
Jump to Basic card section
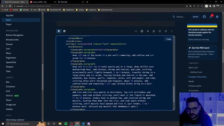pyautogui.click(x=193, y=68)
